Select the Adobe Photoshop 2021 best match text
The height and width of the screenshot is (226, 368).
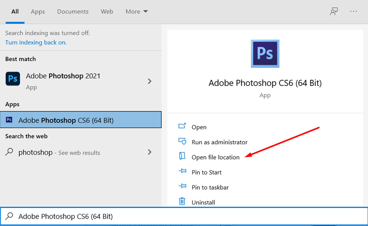click(63, 76)
